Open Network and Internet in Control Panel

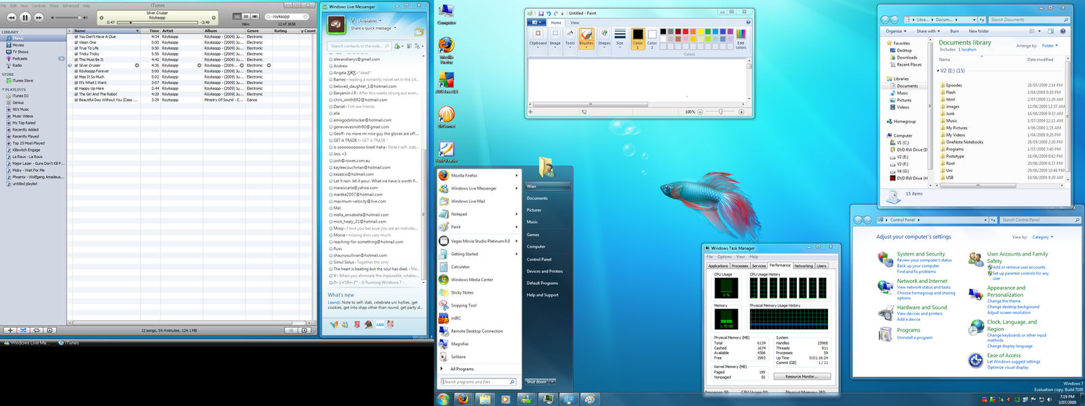[x=922, y=281]
